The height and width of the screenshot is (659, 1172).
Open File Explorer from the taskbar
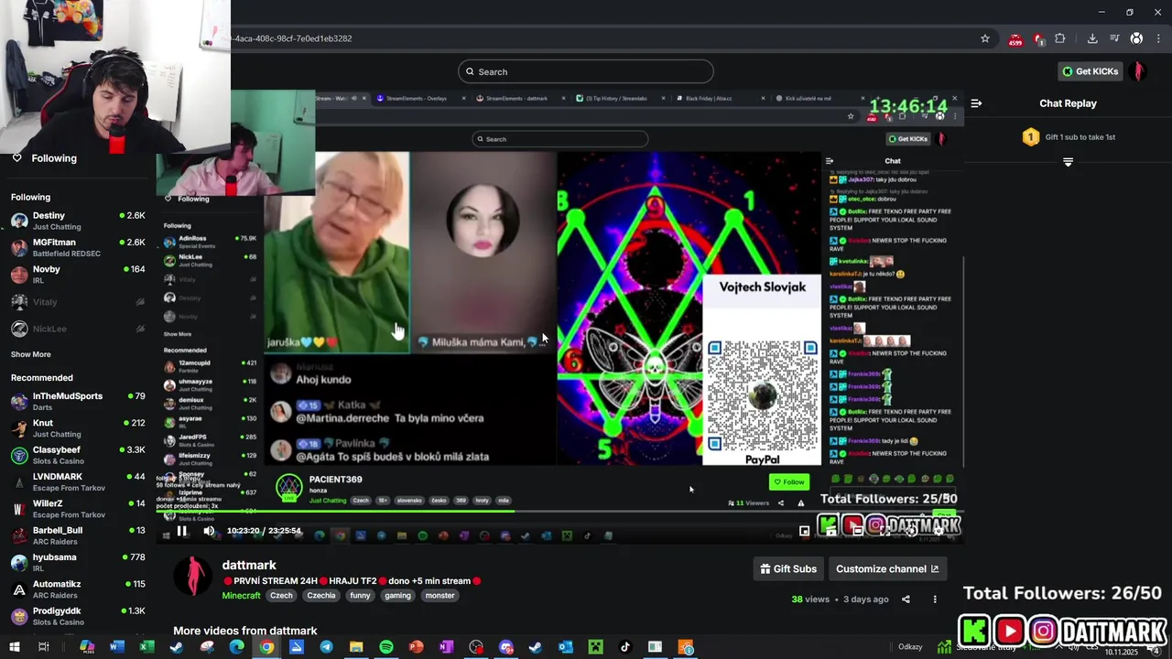(x=356, y=647)
